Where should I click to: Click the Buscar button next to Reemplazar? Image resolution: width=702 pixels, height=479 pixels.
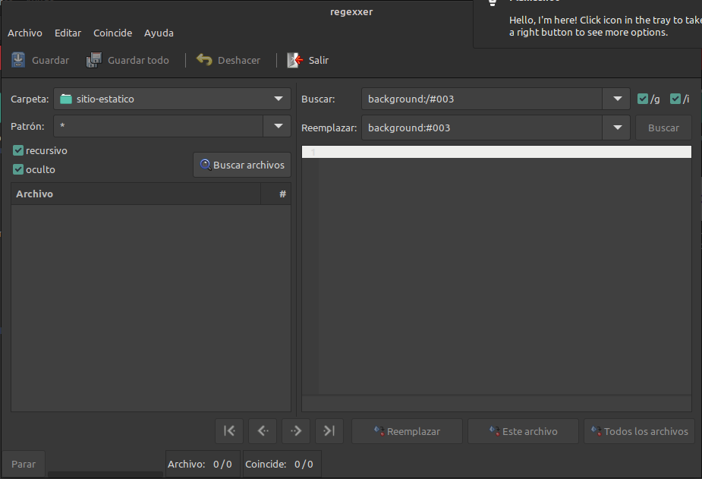pyautogui.click(x=663, y=128)
